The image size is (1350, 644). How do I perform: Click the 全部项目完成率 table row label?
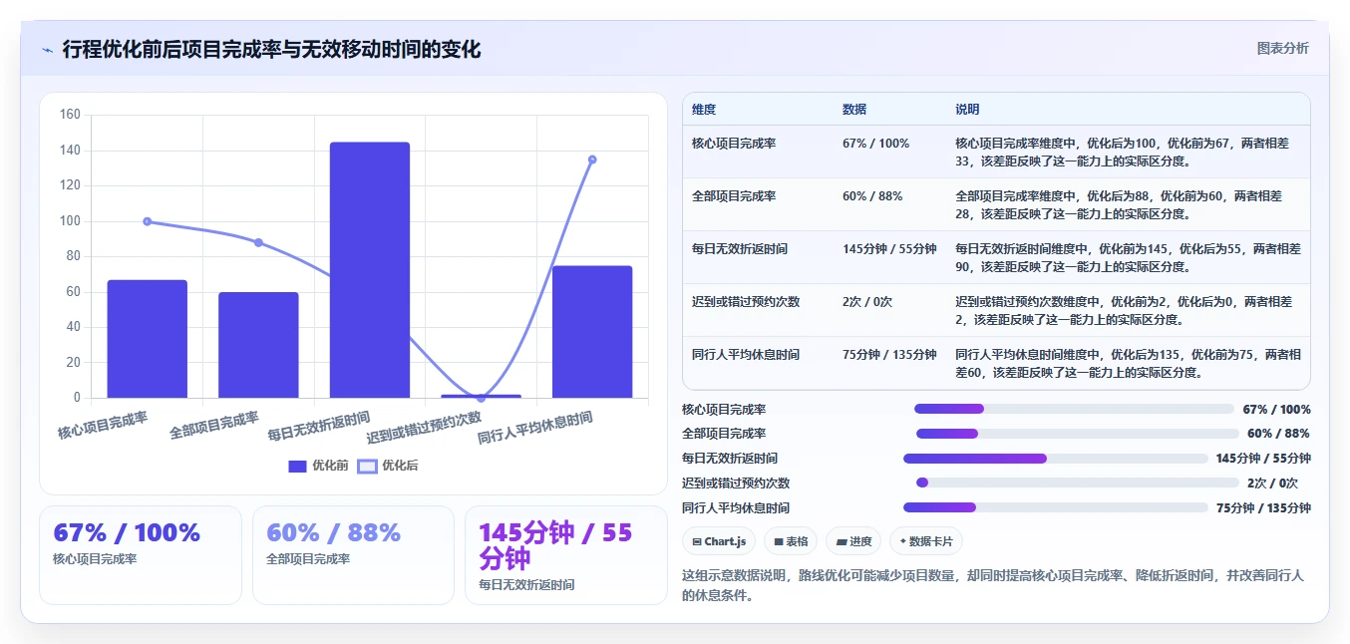(x=734, y=196)
